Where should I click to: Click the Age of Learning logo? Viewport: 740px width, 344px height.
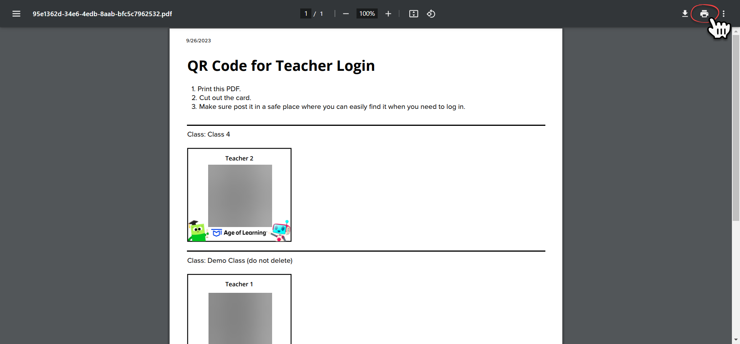tap(239, 233)
